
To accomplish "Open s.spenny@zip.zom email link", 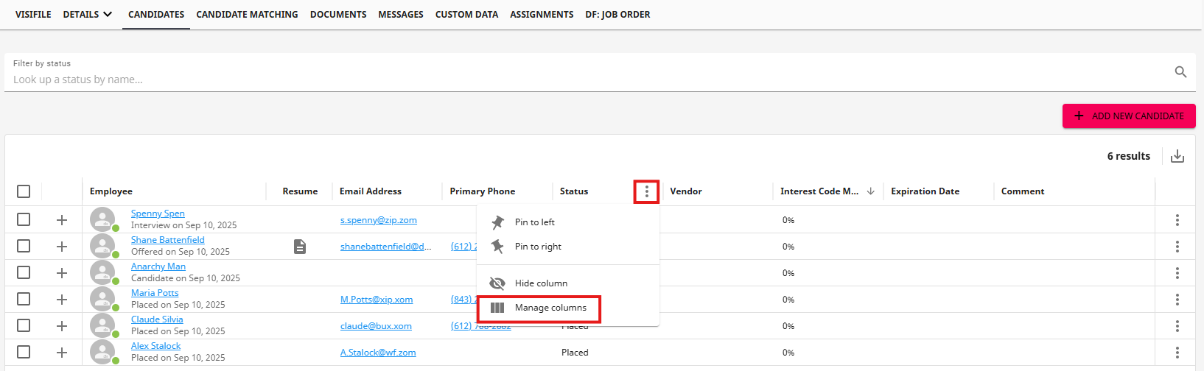I will pos(378,220).
